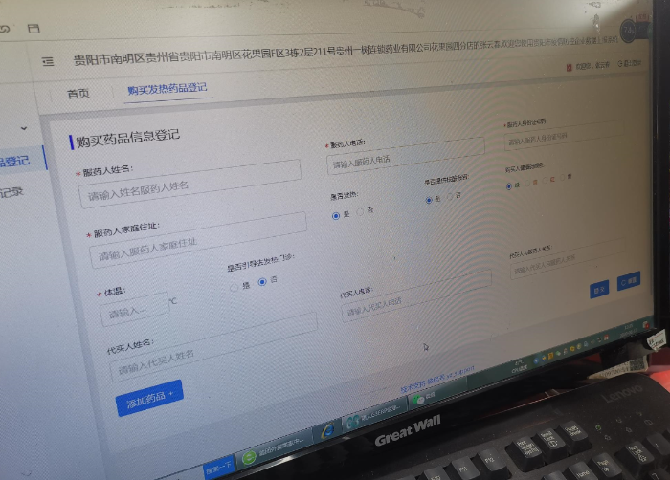670x480 pixels.
Task: Collapse the sidebar menu chevron
Action: 24,127
